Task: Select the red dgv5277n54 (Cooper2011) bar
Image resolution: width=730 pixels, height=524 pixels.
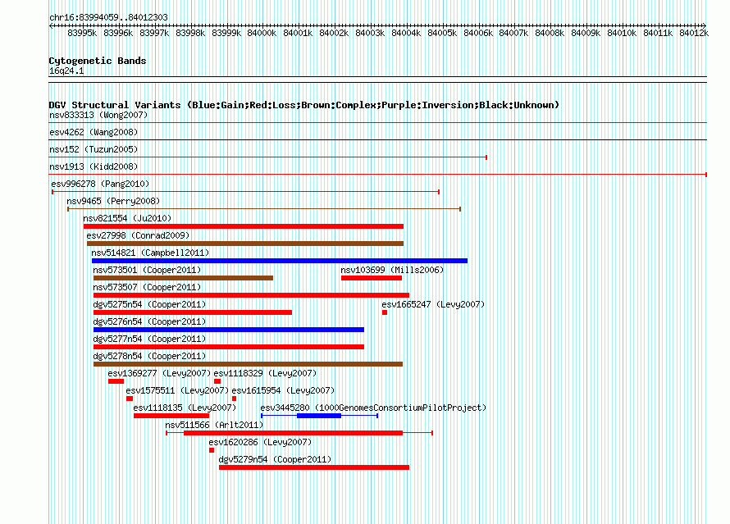Action: pos(229,347)
